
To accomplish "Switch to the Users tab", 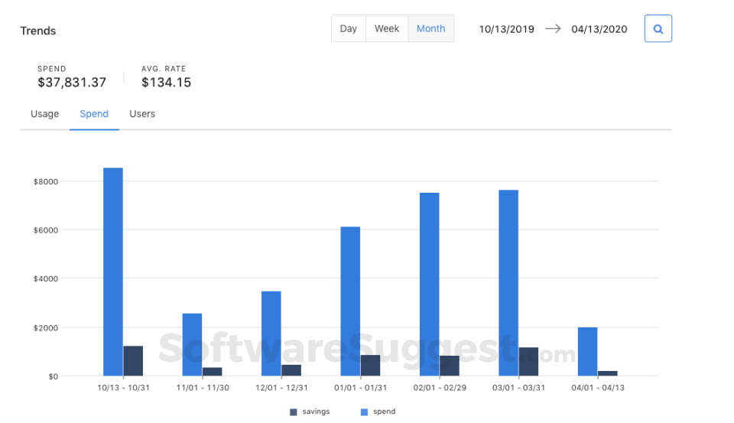I will [x=142, y=114].
